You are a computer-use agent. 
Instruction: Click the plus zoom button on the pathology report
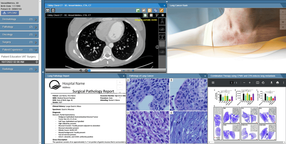(x=120, y=83)
